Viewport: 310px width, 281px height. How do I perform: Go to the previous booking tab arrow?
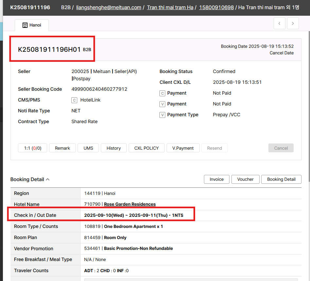tap(279, 24)
